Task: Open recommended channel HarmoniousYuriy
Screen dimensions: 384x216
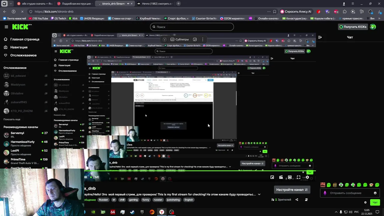Action: click(25, 143)
